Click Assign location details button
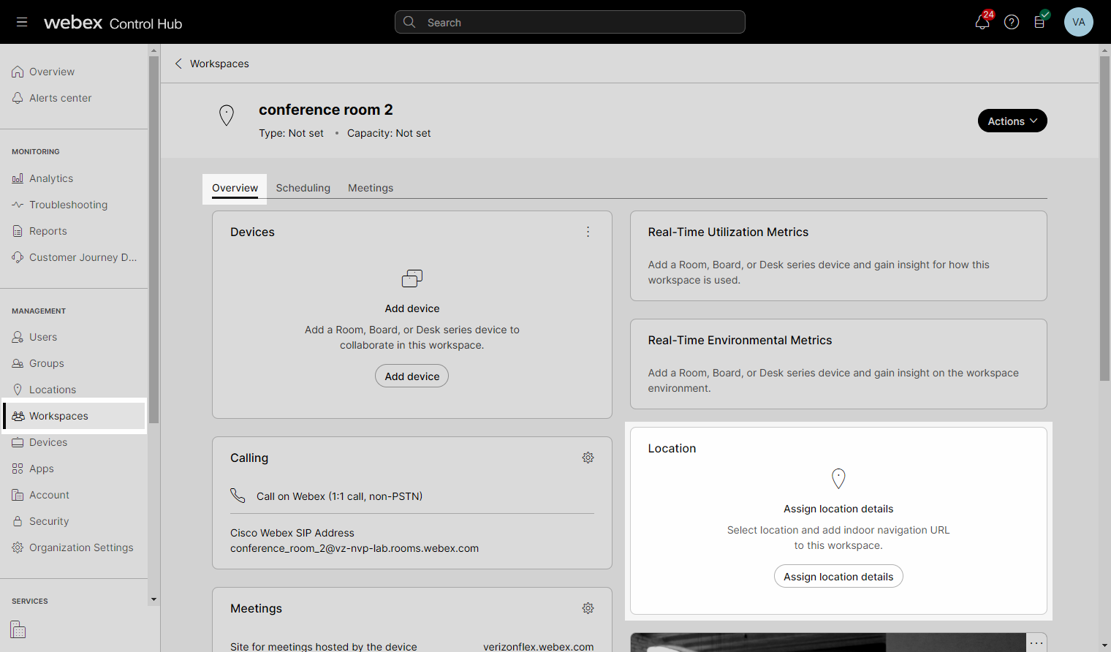The height and width of the screenshot is (652, 1111). click(x=838, y=576)
